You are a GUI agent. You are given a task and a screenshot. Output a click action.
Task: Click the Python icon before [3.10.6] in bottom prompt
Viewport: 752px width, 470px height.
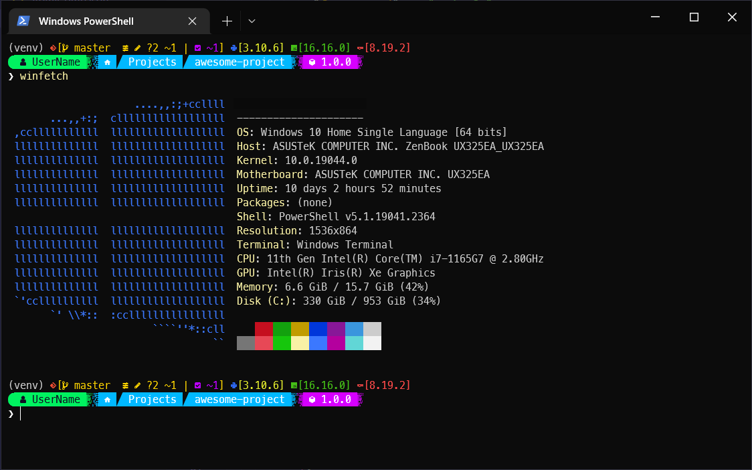233,386
